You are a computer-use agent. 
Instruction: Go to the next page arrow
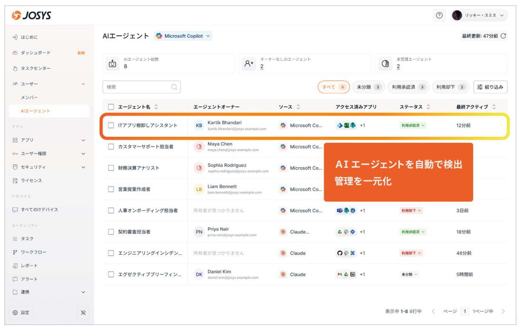tap(503, 311)
